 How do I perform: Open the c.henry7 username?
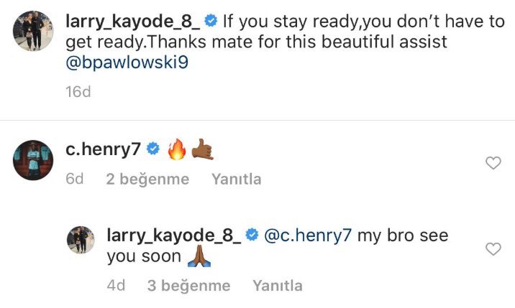[x=103, y=149]
